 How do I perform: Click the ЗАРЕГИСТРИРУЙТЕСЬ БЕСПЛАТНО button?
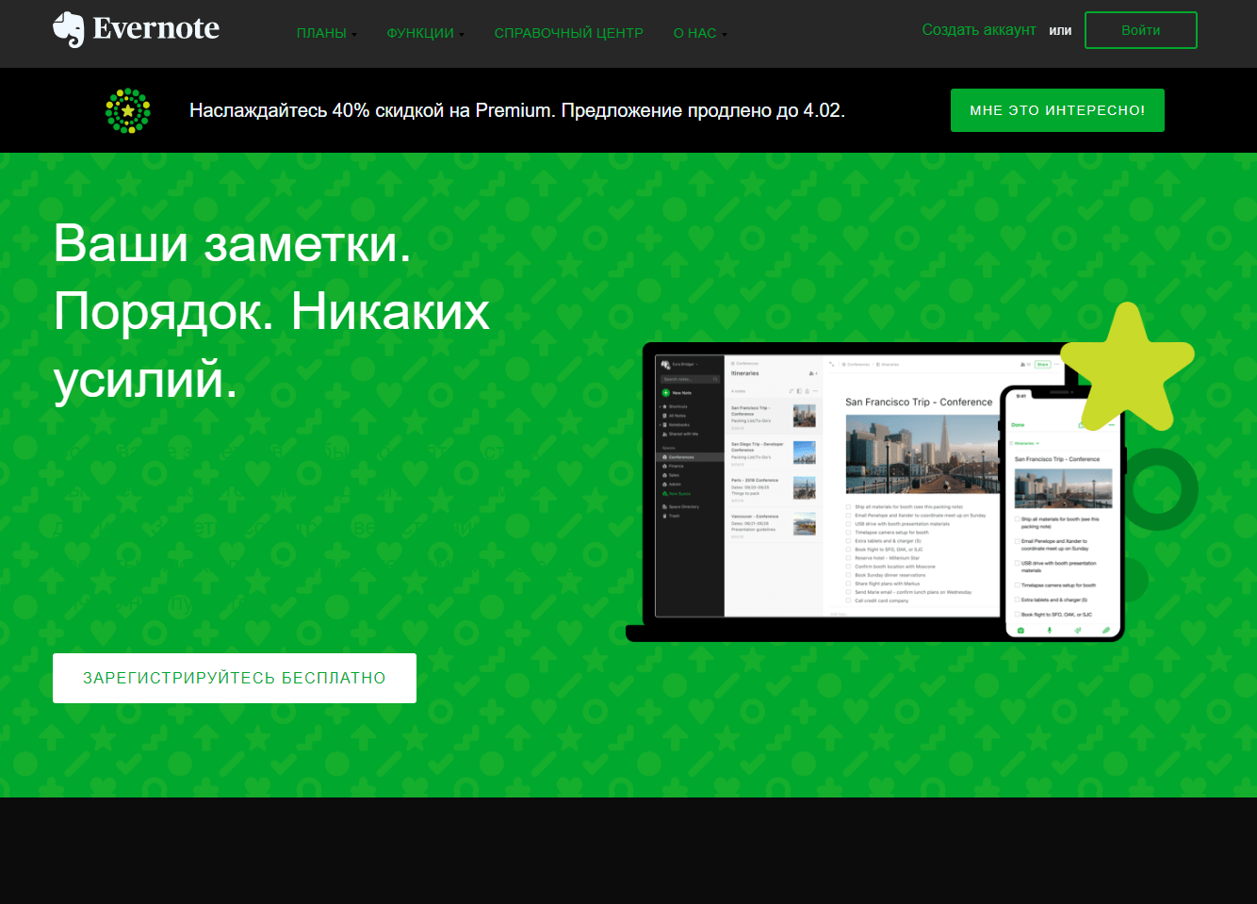(x=234, y=677)
